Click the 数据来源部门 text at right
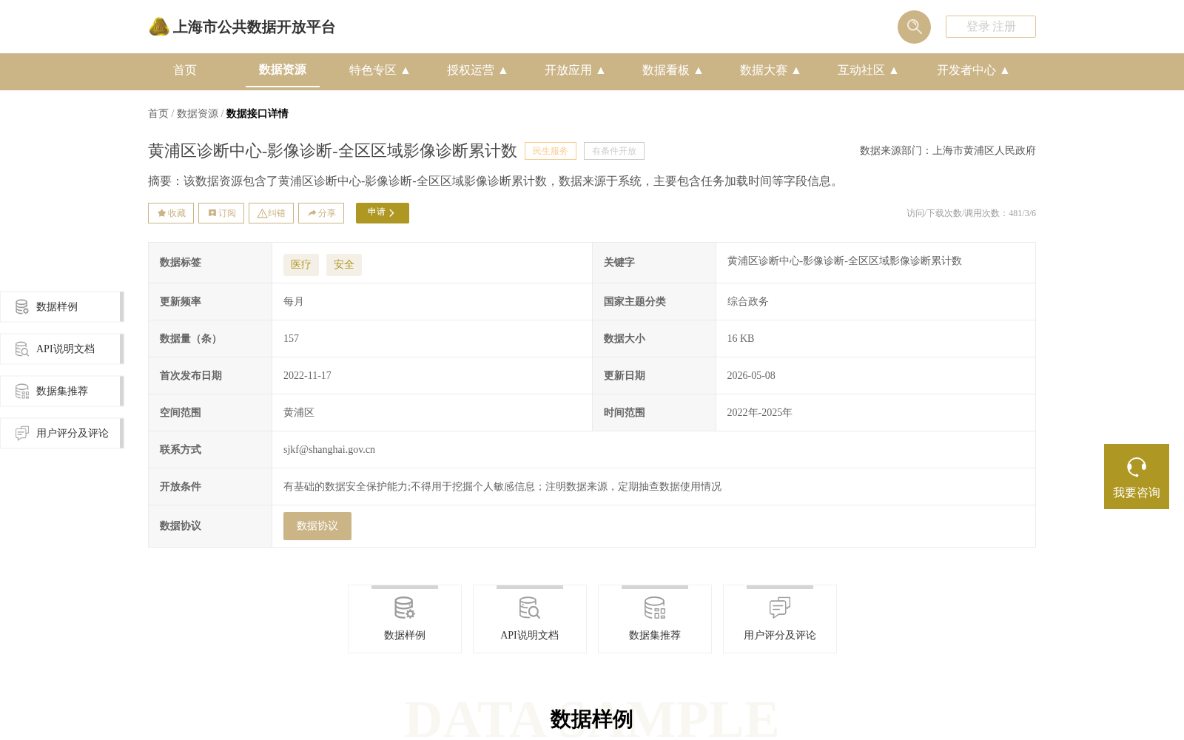 [x=948, y=151]
